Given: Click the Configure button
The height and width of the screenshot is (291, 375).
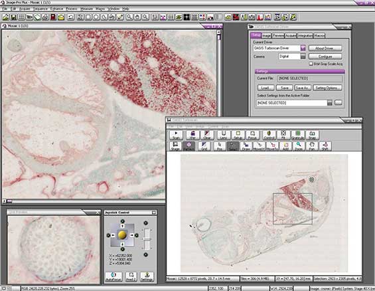Looking at the screenshot, I should pos(325,56).
